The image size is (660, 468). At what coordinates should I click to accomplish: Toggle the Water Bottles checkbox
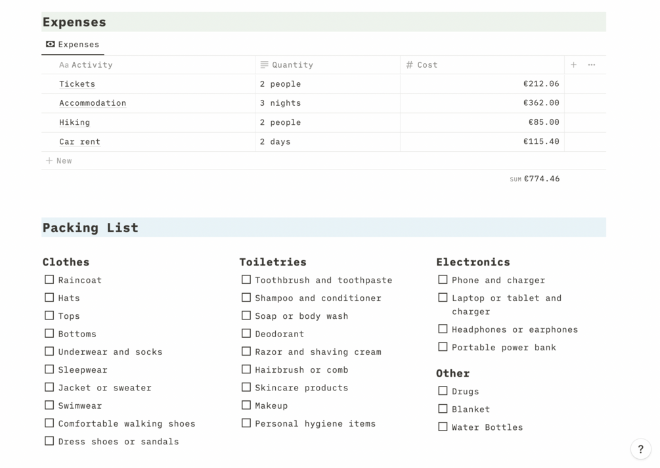coord(443,427)
